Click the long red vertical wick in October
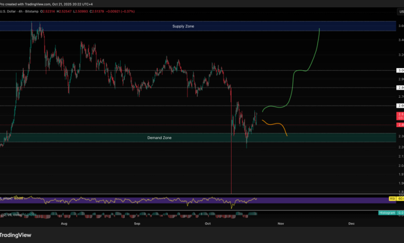The height and width of the screenshot is (243, 404). 230,165
